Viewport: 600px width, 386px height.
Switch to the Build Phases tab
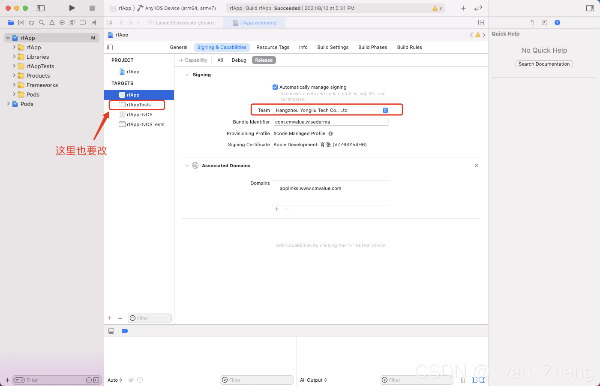373,47
